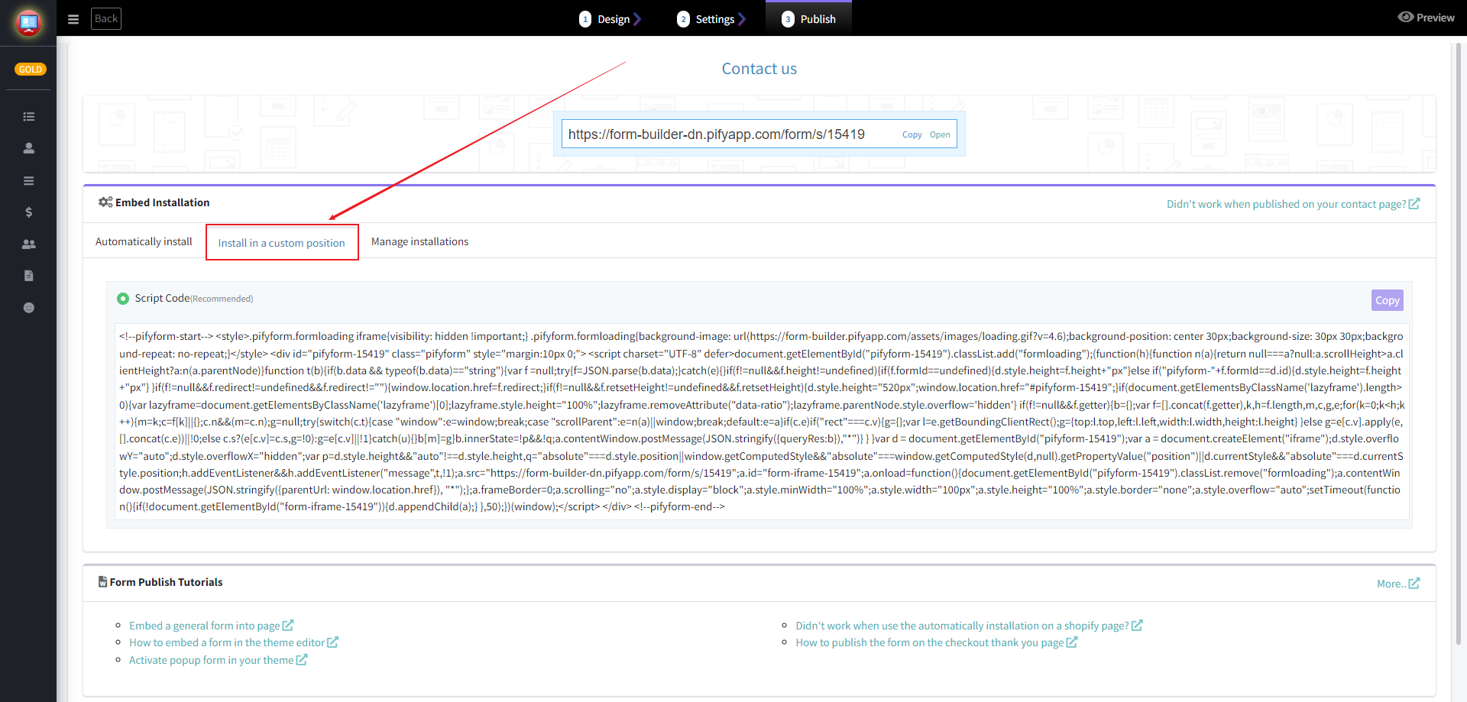Click the GOLD plan badge

[31, 70]
